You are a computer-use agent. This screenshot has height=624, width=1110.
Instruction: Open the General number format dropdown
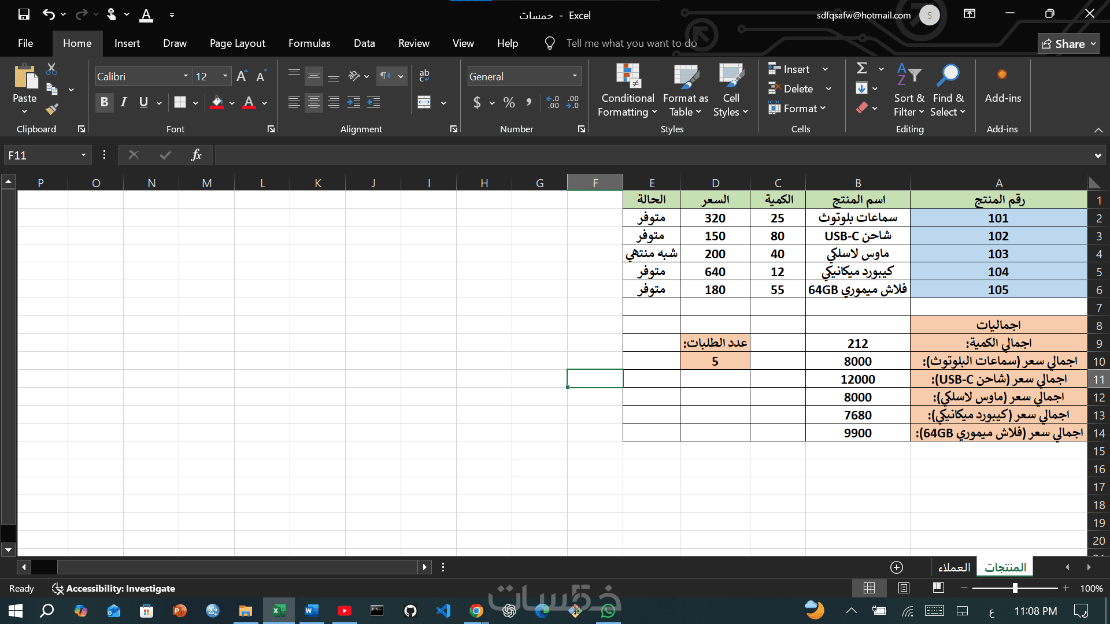(x=575, y=76)
